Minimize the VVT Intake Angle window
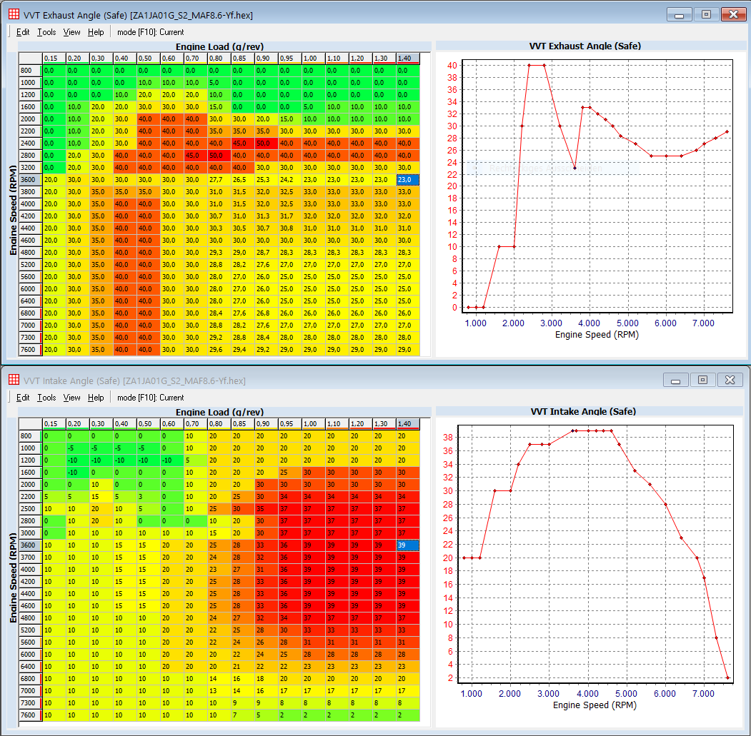751x736 pixels. click(675, 380)
